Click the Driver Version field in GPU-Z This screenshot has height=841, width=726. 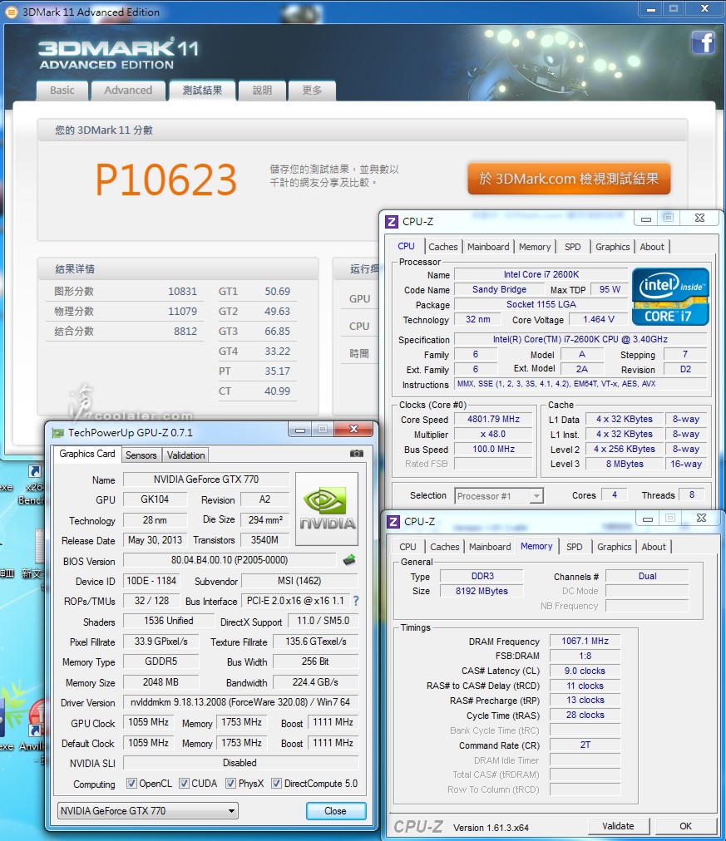pyautogui.click(x=240, y=702)
